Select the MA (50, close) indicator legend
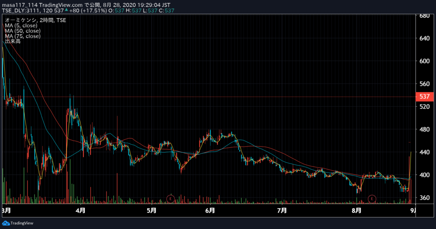436x229 pixels. pos(23,31)
